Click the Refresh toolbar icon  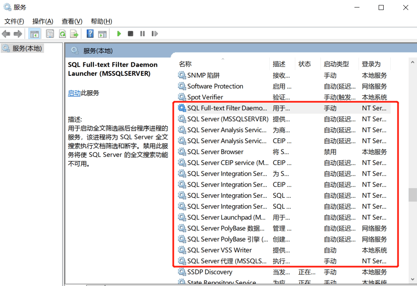click(x=63, y=34)
